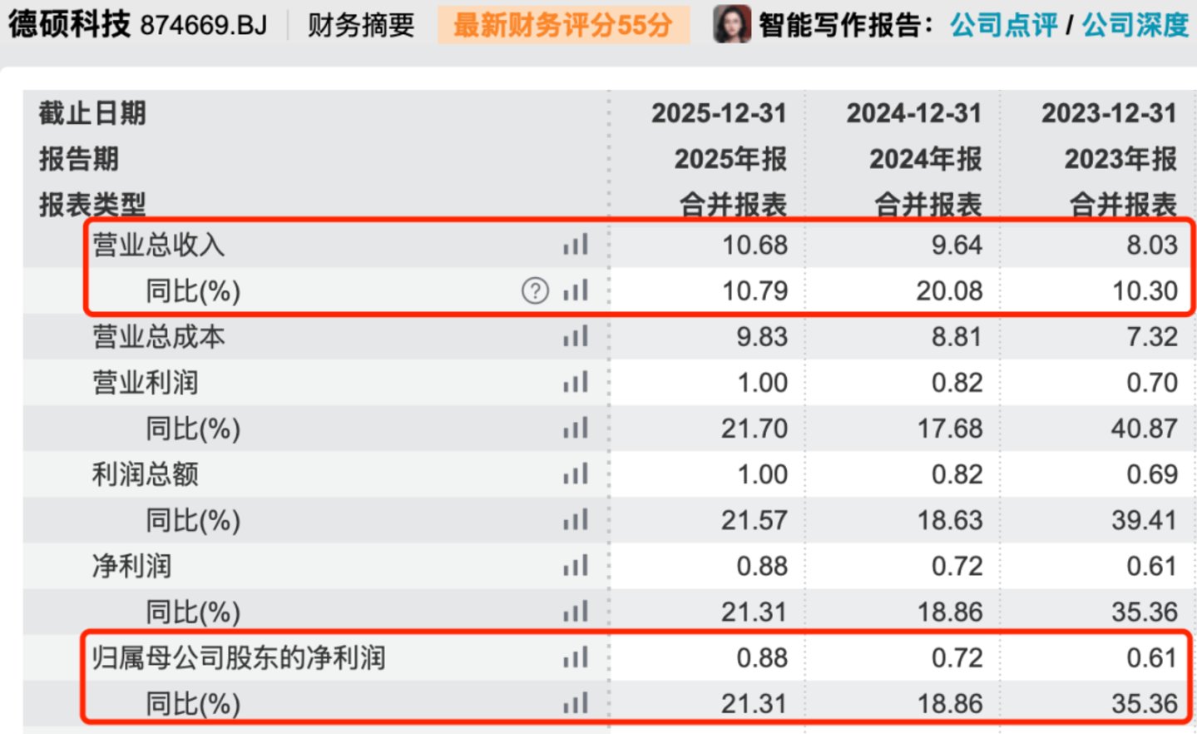Open chart icon for 营业总成本 row
The width and height of the screenshot is (1197, 734).
point(576,336)
